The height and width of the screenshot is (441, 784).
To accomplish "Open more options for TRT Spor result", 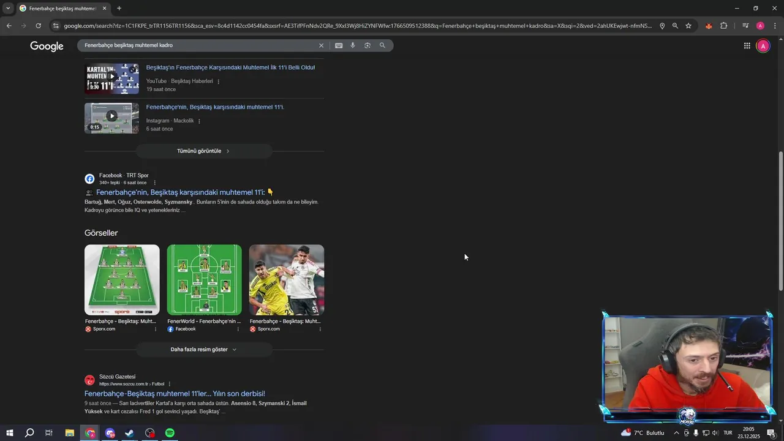I will (x=154, y=183).
